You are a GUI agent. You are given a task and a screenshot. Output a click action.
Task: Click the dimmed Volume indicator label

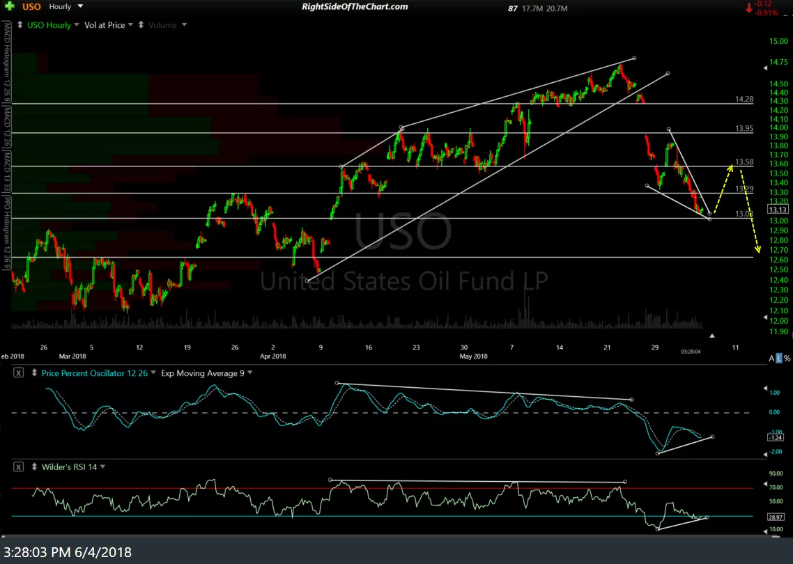pos(162,25)
